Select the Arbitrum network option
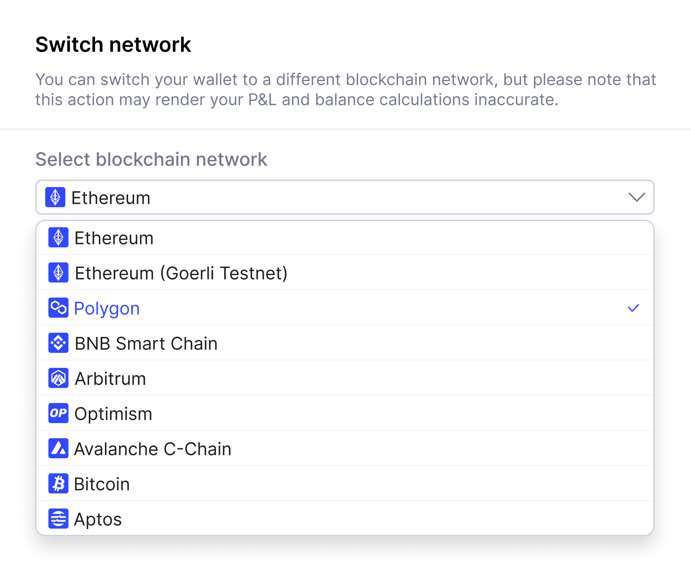Viewport: 691px width, 565px height. (x=345, y=378)
